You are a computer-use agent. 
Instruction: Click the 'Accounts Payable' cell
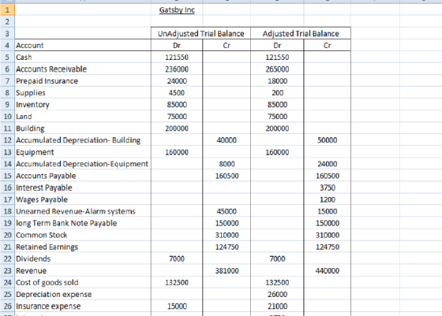coord(83,176)
